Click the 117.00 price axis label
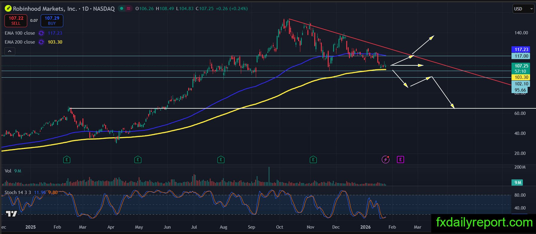Screen dimensions: 536x234 521,56
